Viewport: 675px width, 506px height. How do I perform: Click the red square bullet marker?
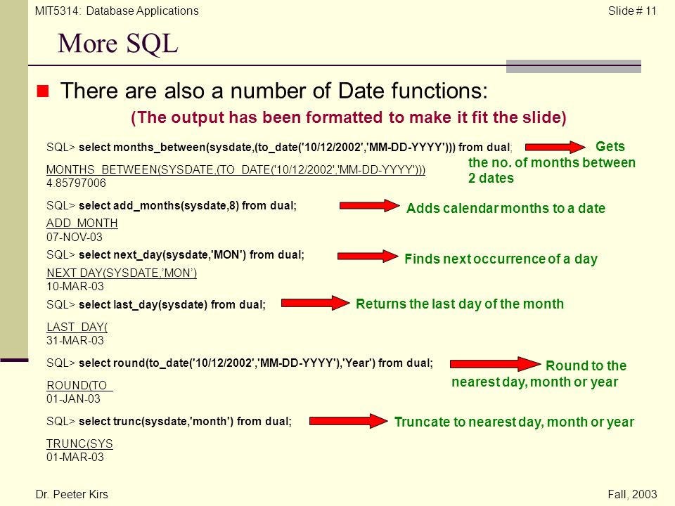click(43, 91)
